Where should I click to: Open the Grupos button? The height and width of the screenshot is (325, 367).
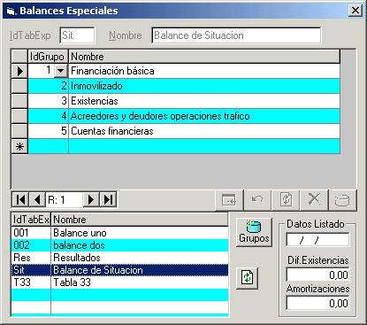click(x=254, y=232)
